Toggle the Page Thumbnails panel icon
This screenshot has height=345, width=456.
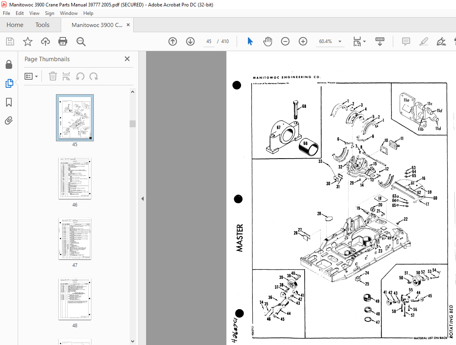coord(9,83)
